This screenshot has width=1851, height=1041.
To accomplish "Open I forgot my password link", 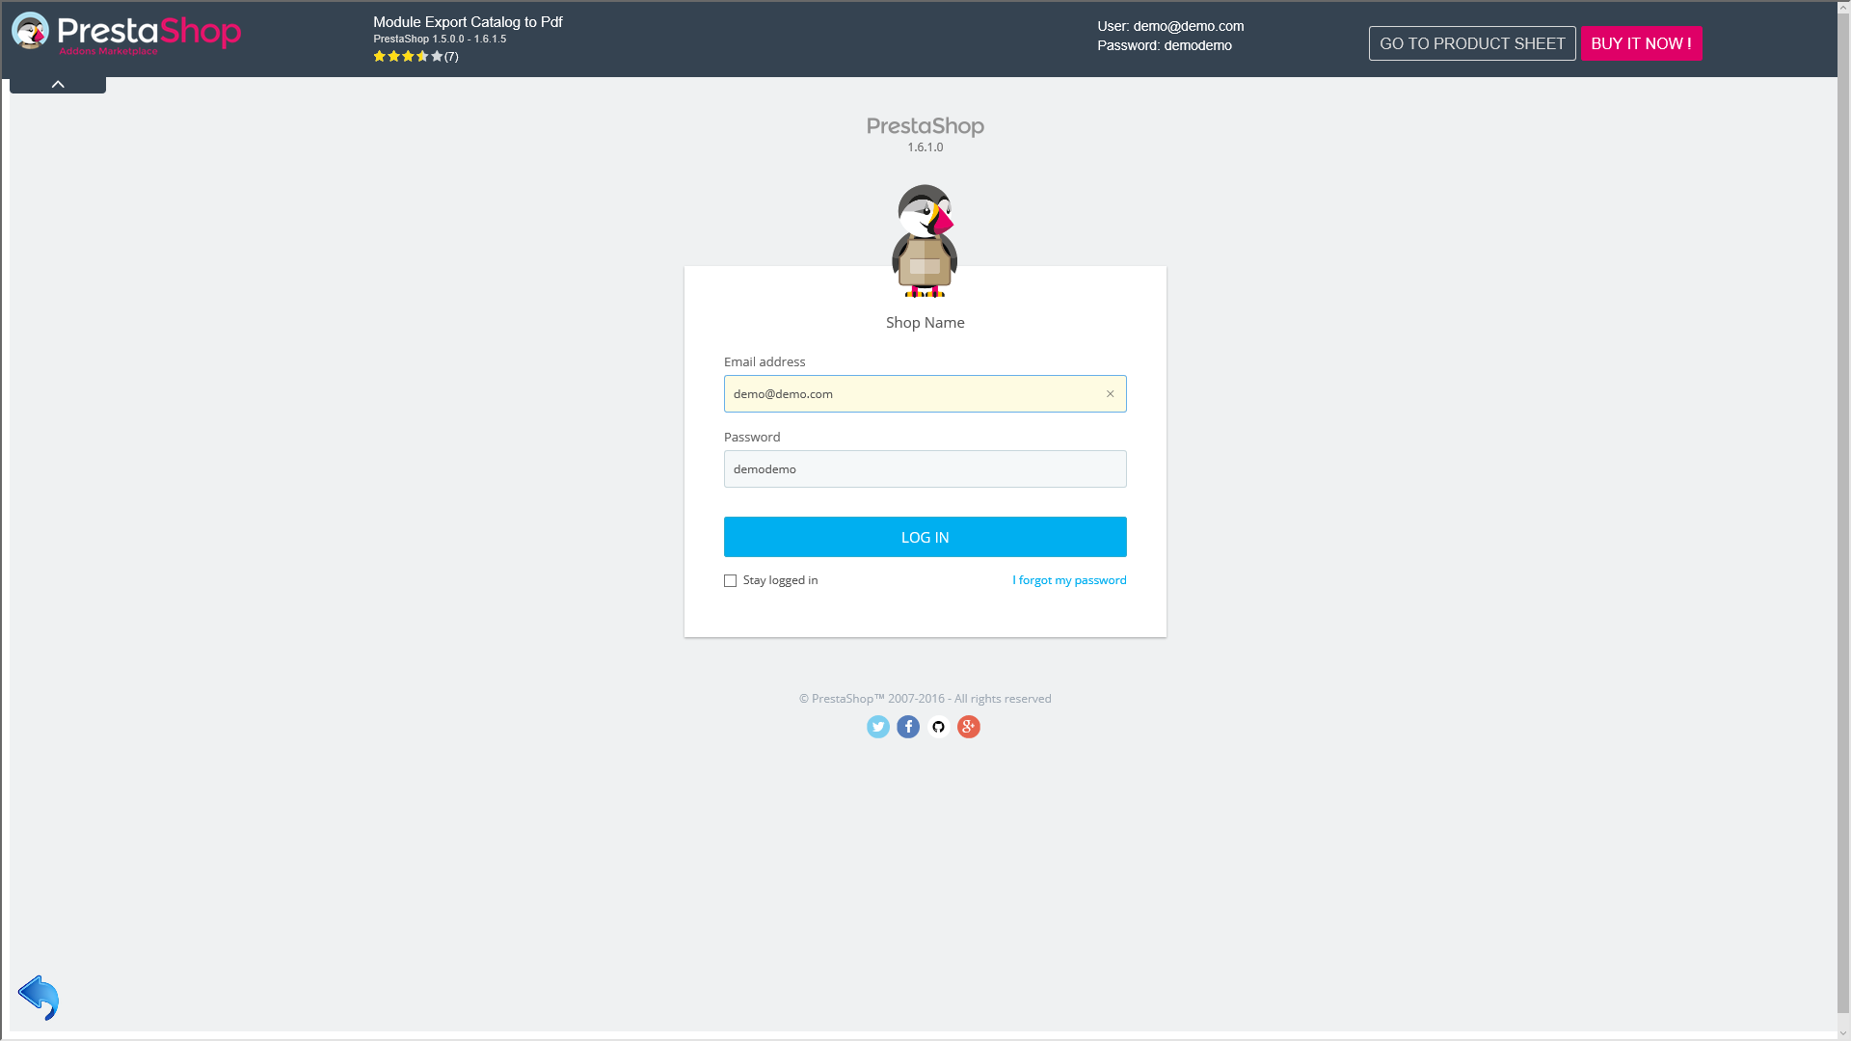I will (x=1069, y=580).
